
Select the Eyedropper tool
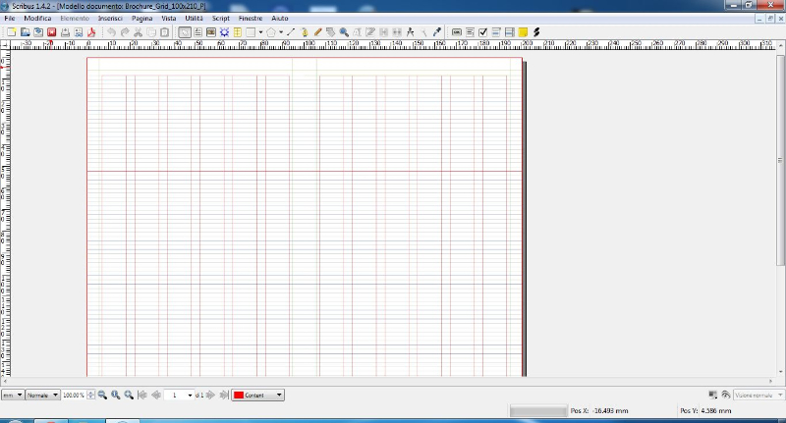[x=436, y=31]
